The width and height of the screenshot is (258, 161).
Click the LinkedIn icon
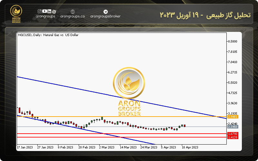coord(49,11)
